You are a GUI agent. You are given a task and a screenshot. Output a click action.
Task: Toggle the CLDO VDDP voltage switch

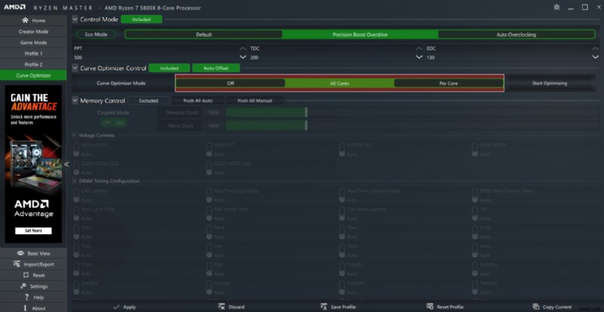pyautogui.click(x=475, y=150)
